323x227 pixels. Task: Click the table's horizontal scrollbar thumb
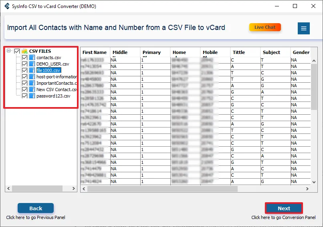pos(160,189)
